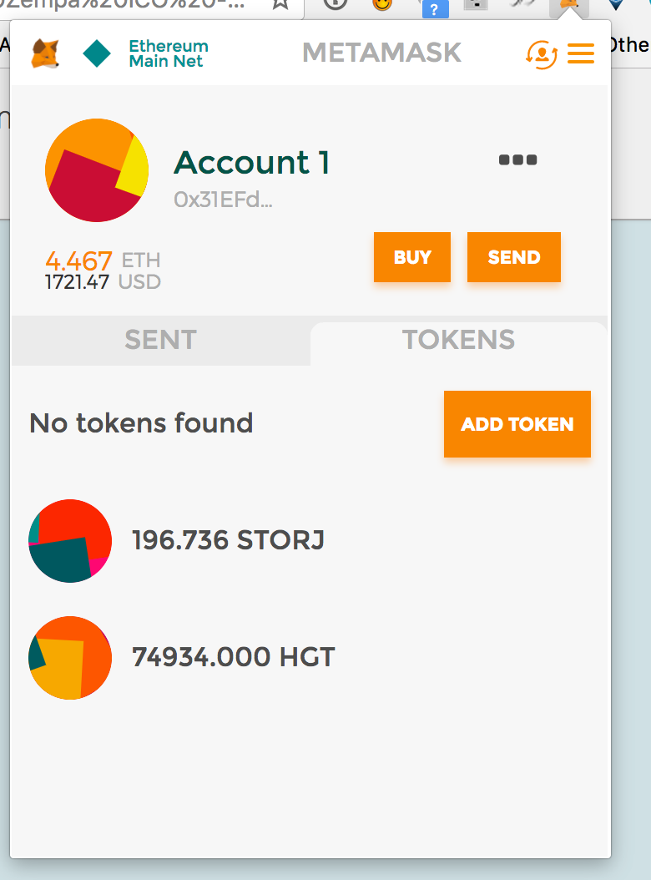Open the account switcher icon
651x880 pixels.
pos(542,54)
